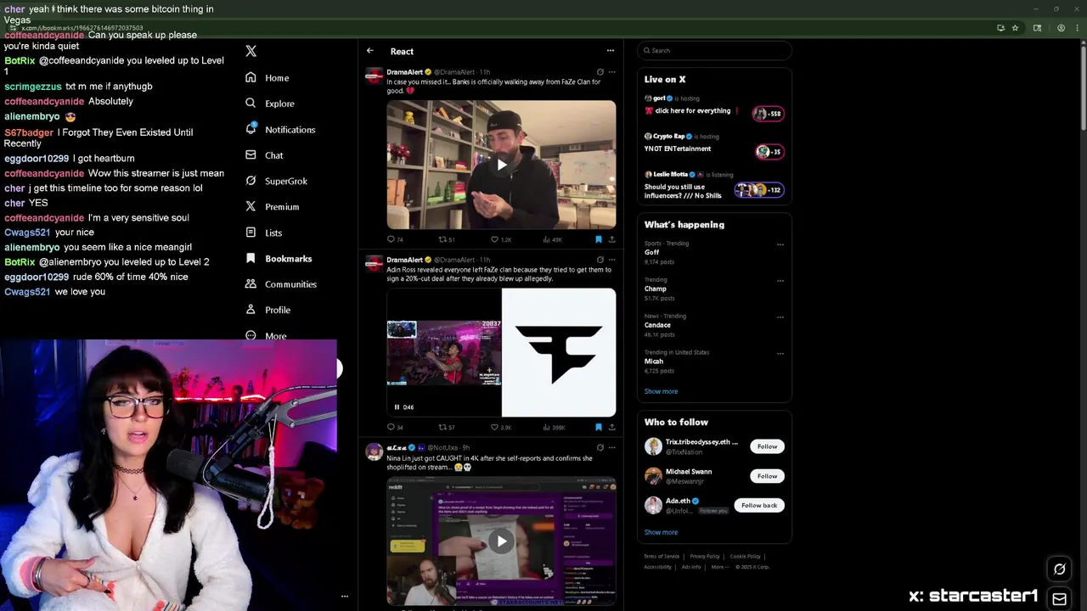Reply to the Adin Ross post
Image resolution: width=1087 pixels, height=611 pixels.
point(395,427)
